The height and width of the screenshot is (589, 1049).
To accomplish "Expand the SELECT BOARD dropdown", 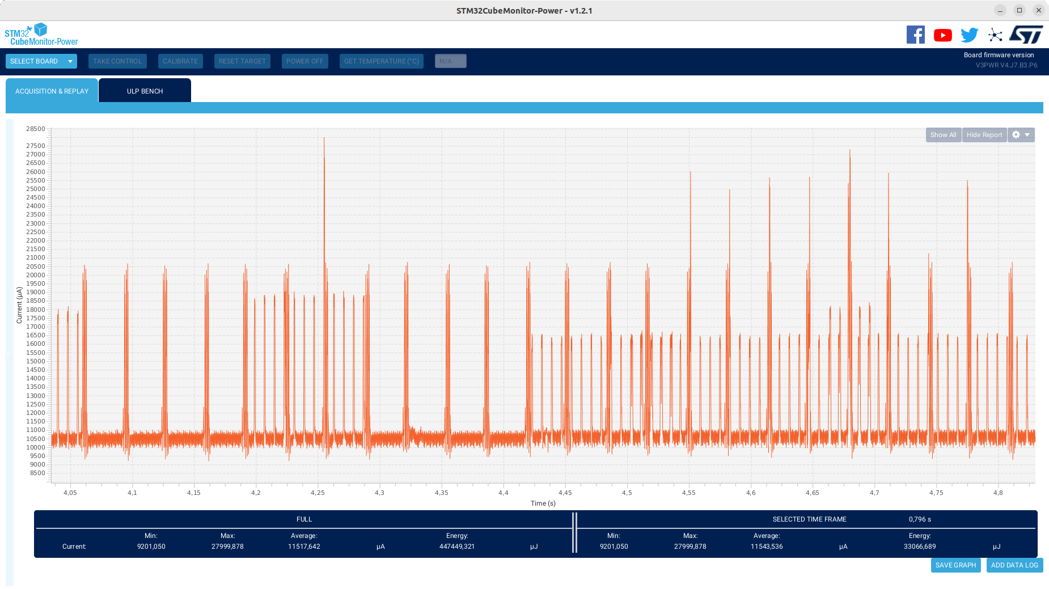I will coord(41,61).
